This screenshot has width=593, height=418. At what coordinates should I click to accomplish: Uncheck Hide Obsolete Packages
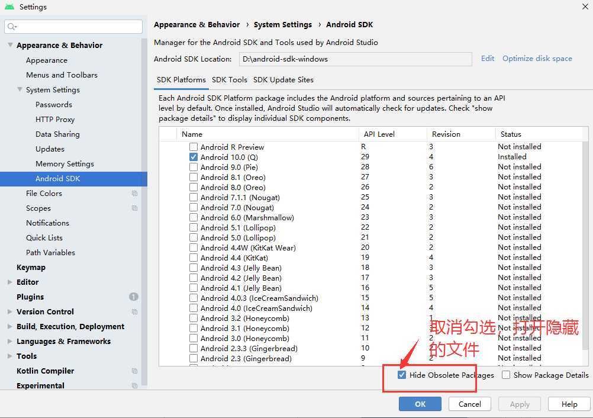click(x=402, y=375)
